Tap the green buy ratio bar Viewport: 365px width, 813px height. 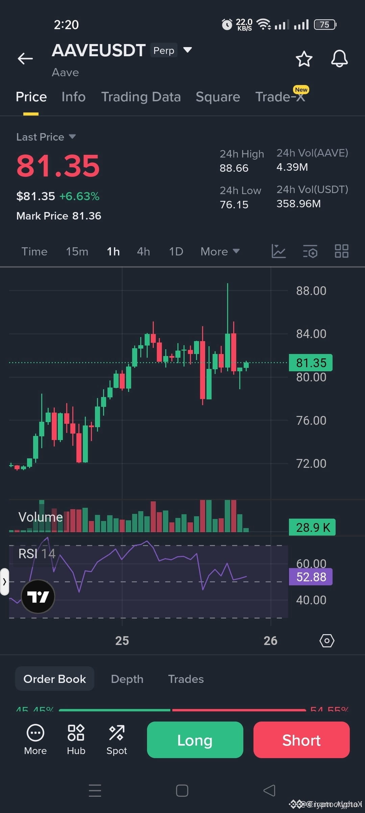click(115, 710)
